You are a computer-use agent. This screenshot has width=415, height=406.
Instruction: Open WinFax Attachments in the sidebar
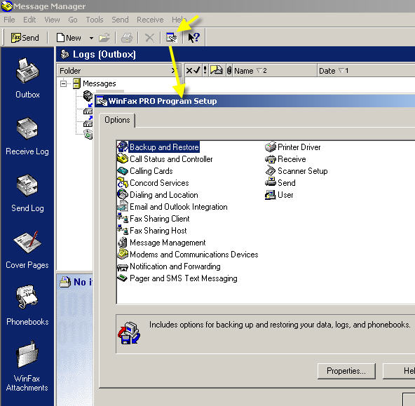27,367
